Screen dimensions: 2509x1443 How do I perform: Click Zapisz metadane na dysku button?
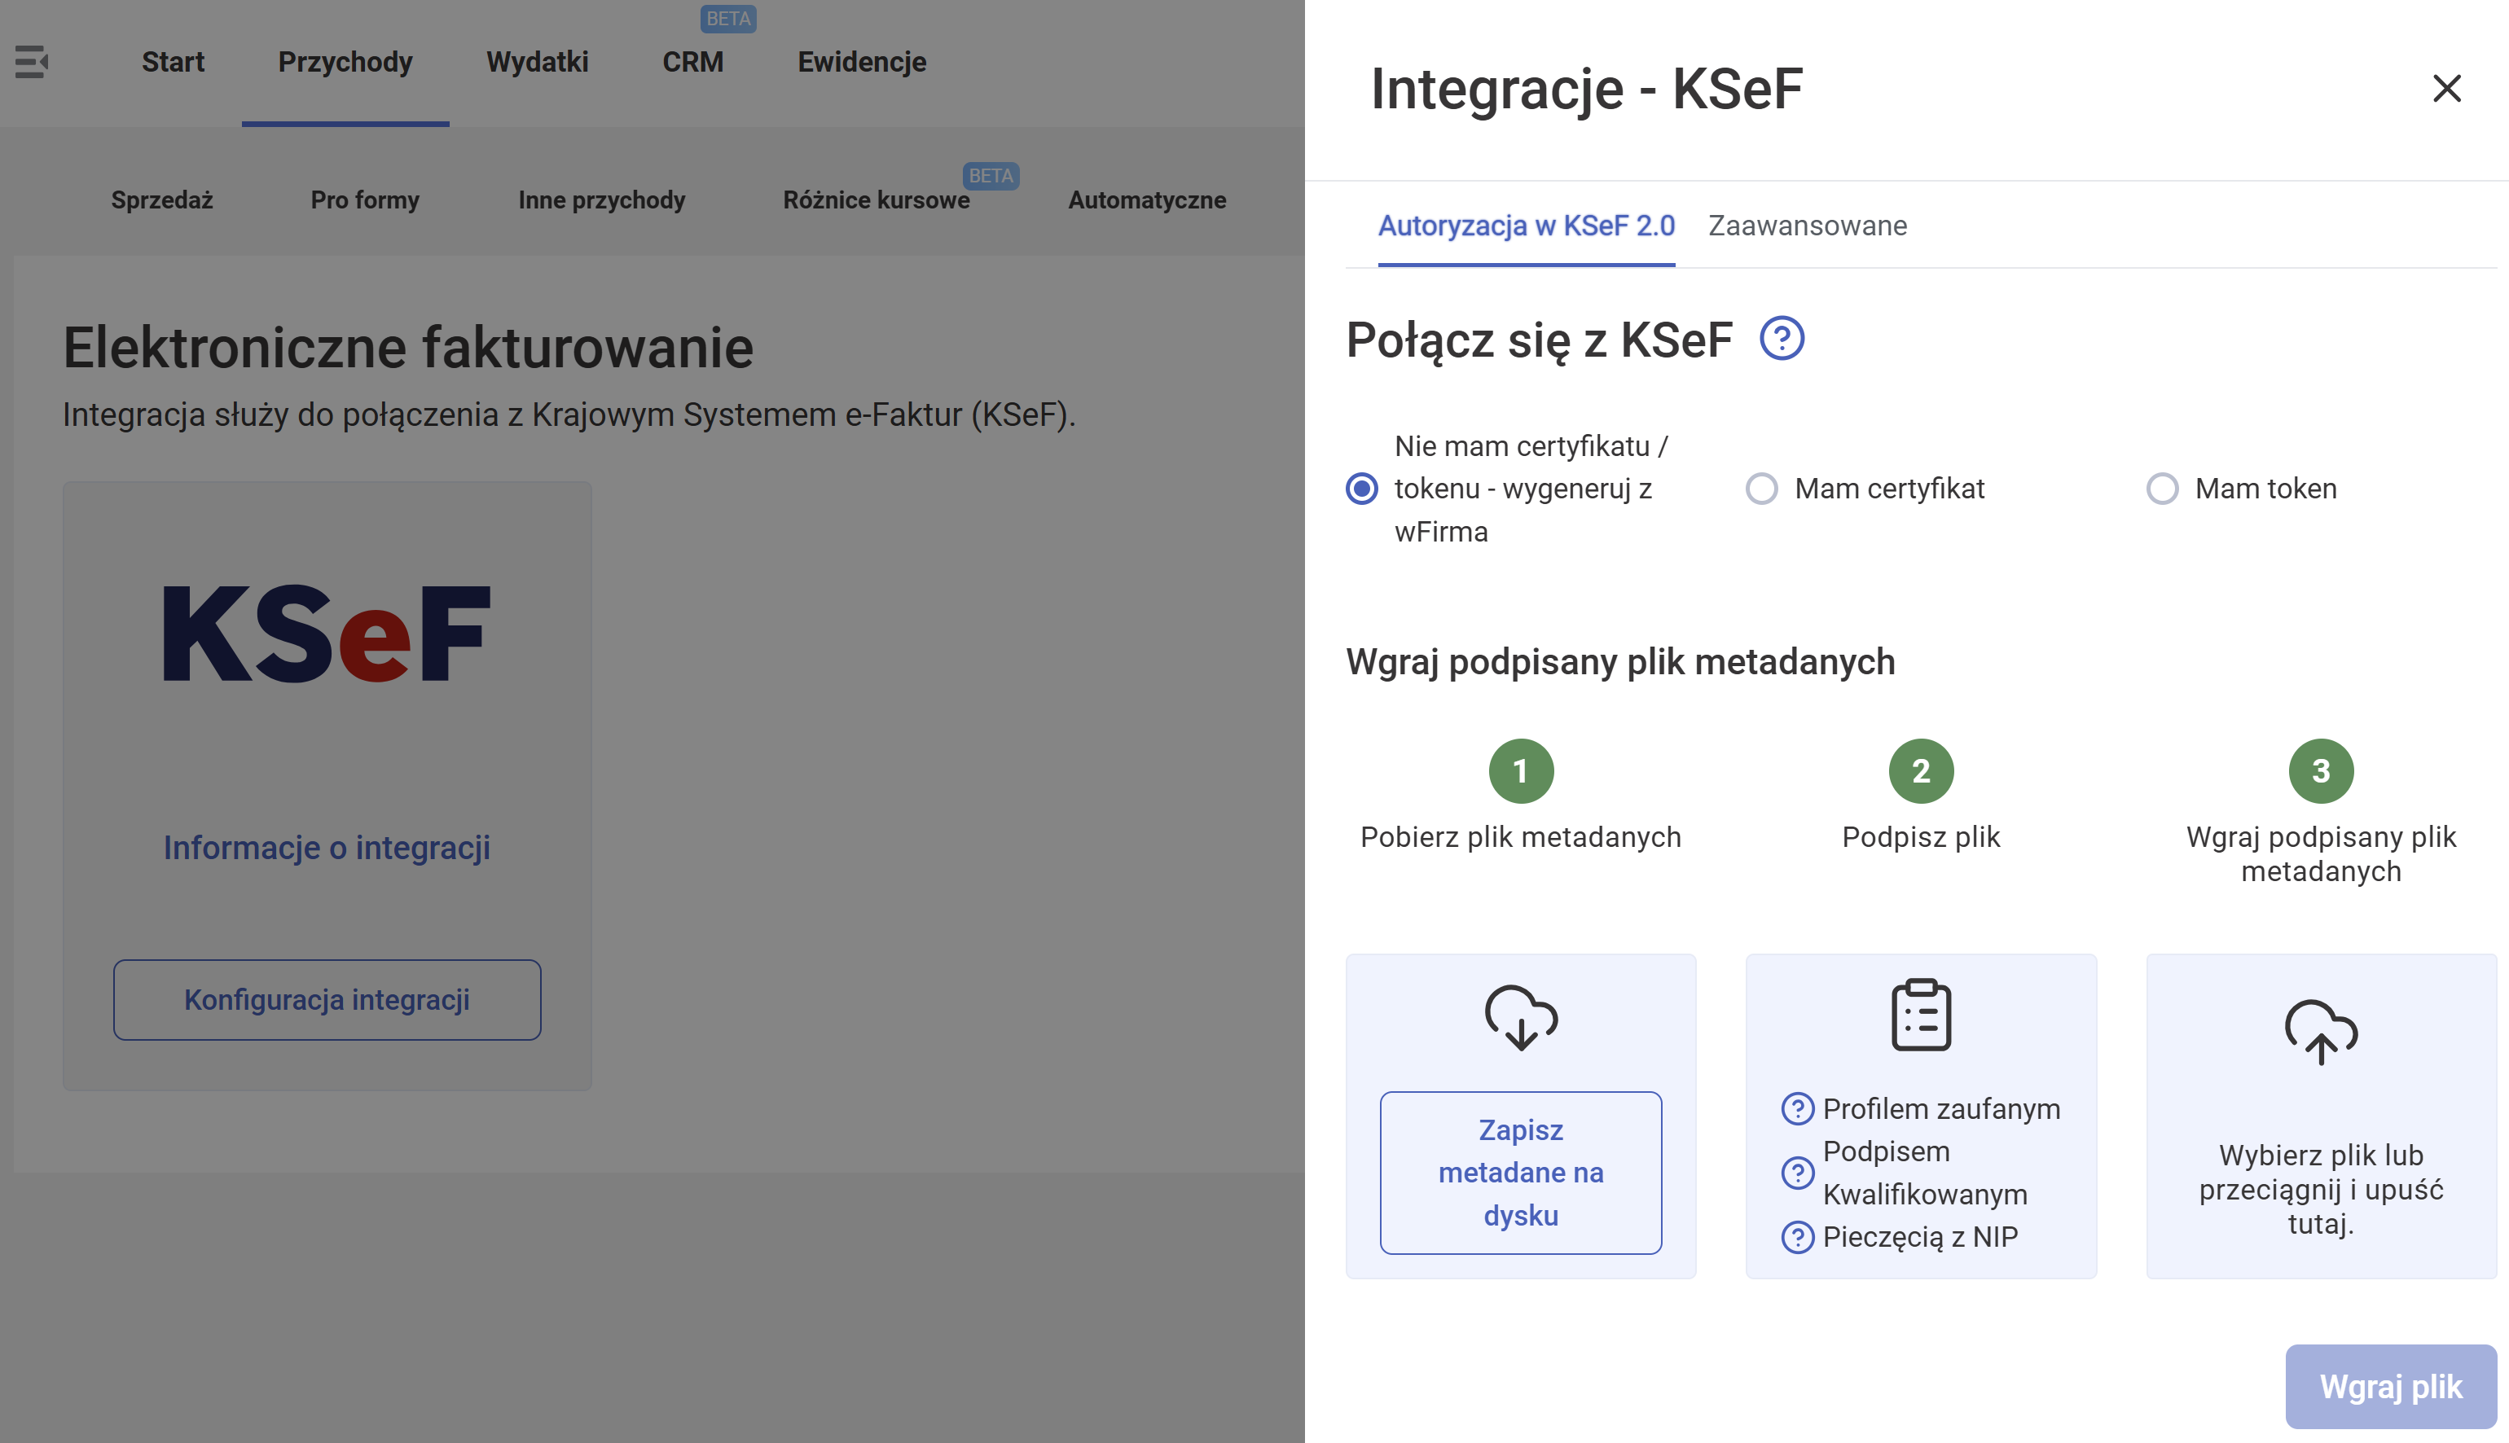tap(1520, 1173)
